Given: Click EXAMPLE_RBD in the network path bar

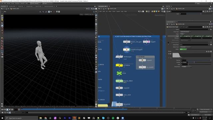Looking at the screenshot, I should (112, 9).
